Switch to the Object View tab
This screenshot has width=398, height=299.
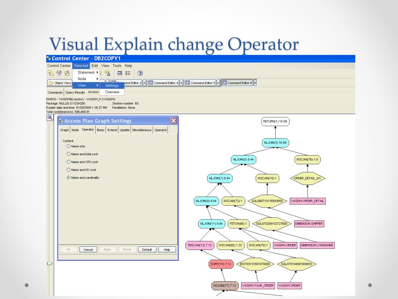[x=59, y=83]
